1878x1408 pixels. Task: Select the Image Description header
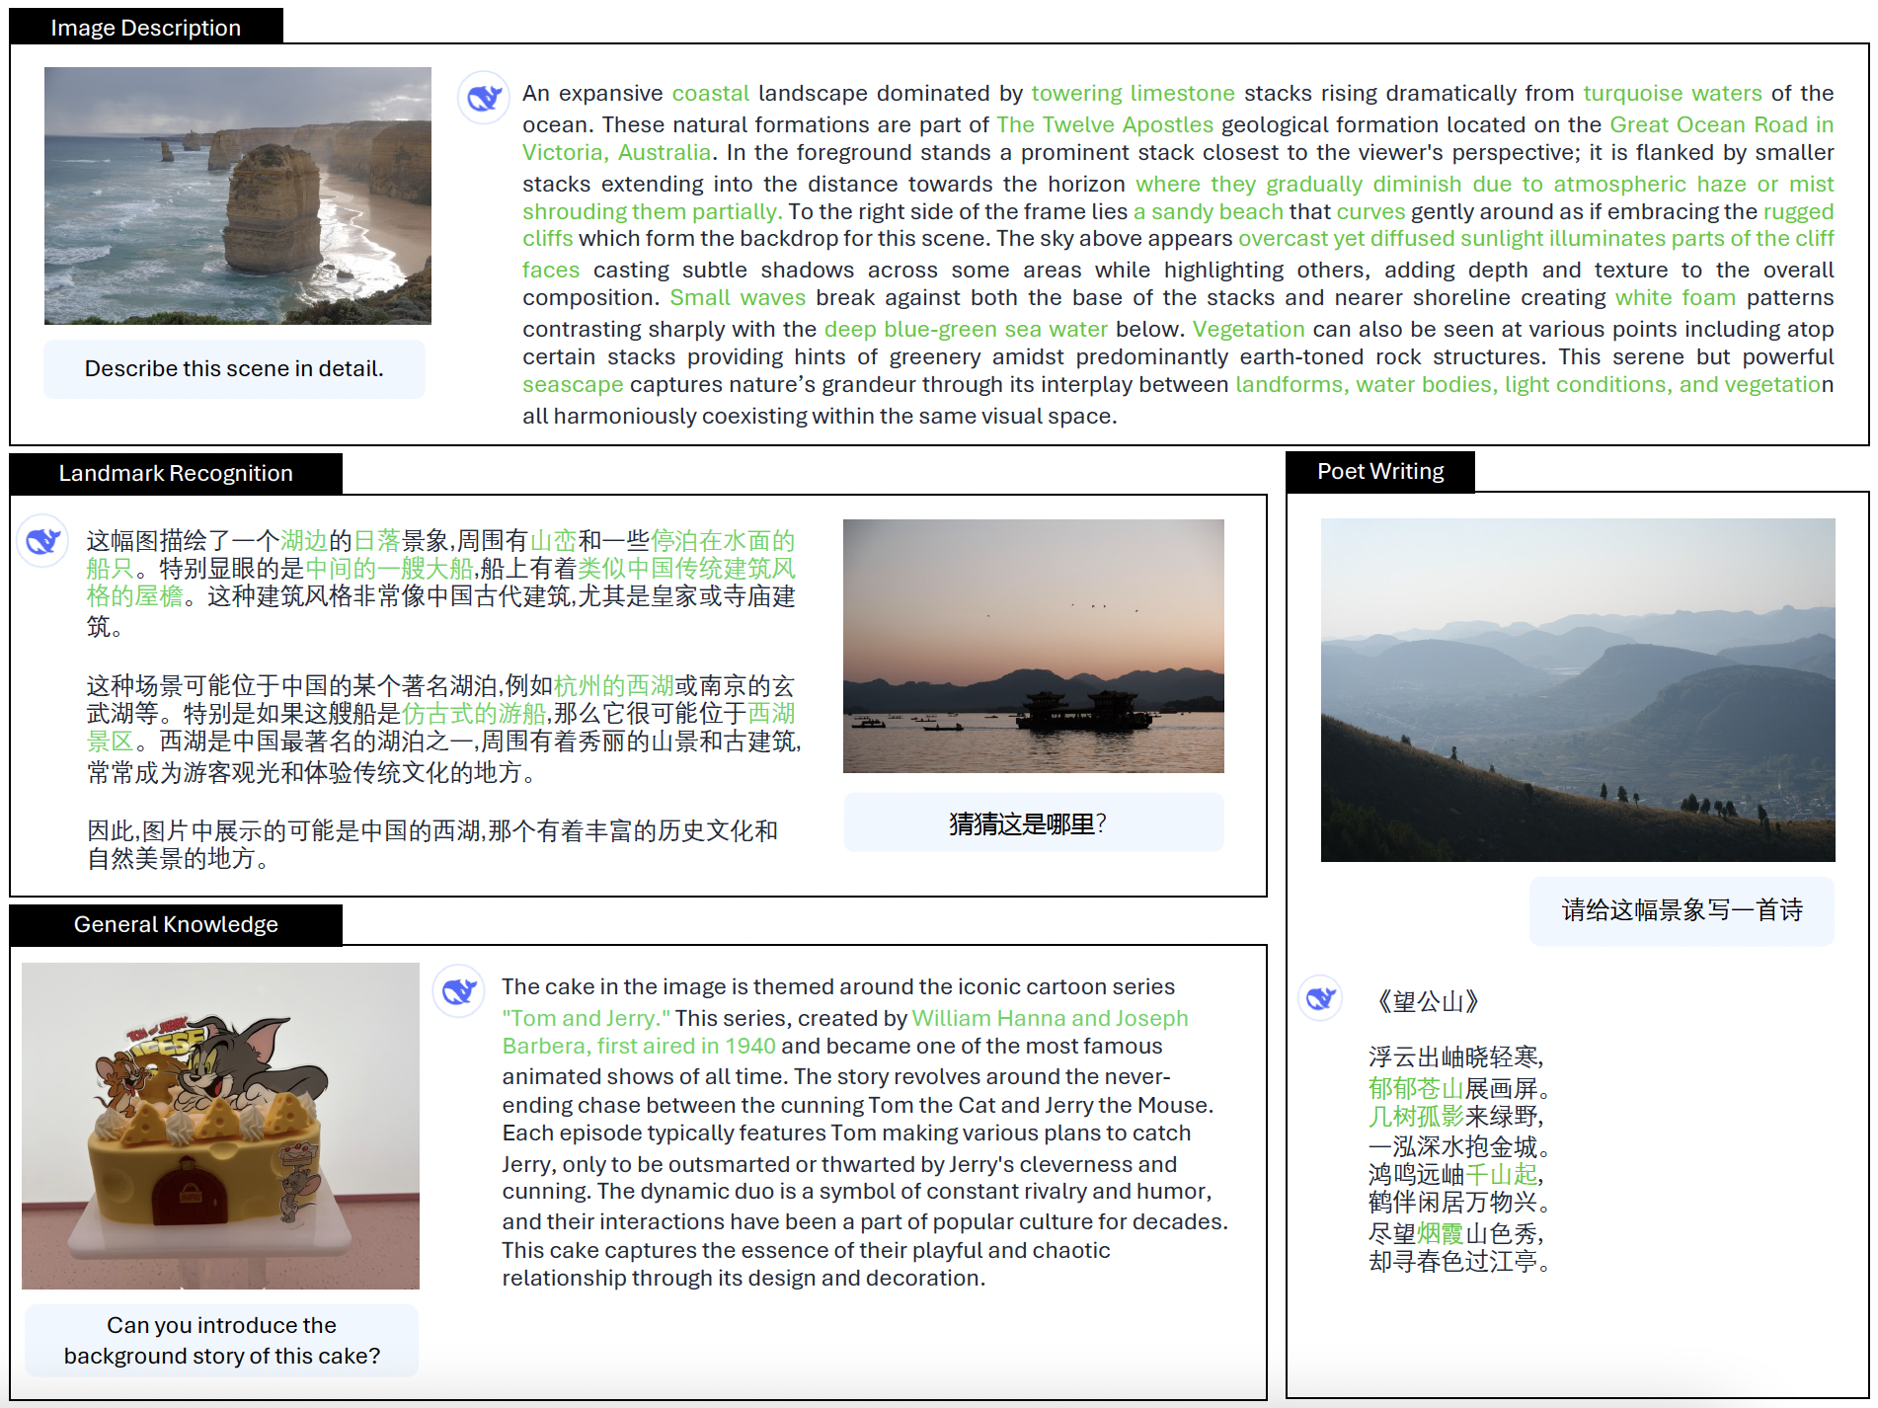click(146, 27)
